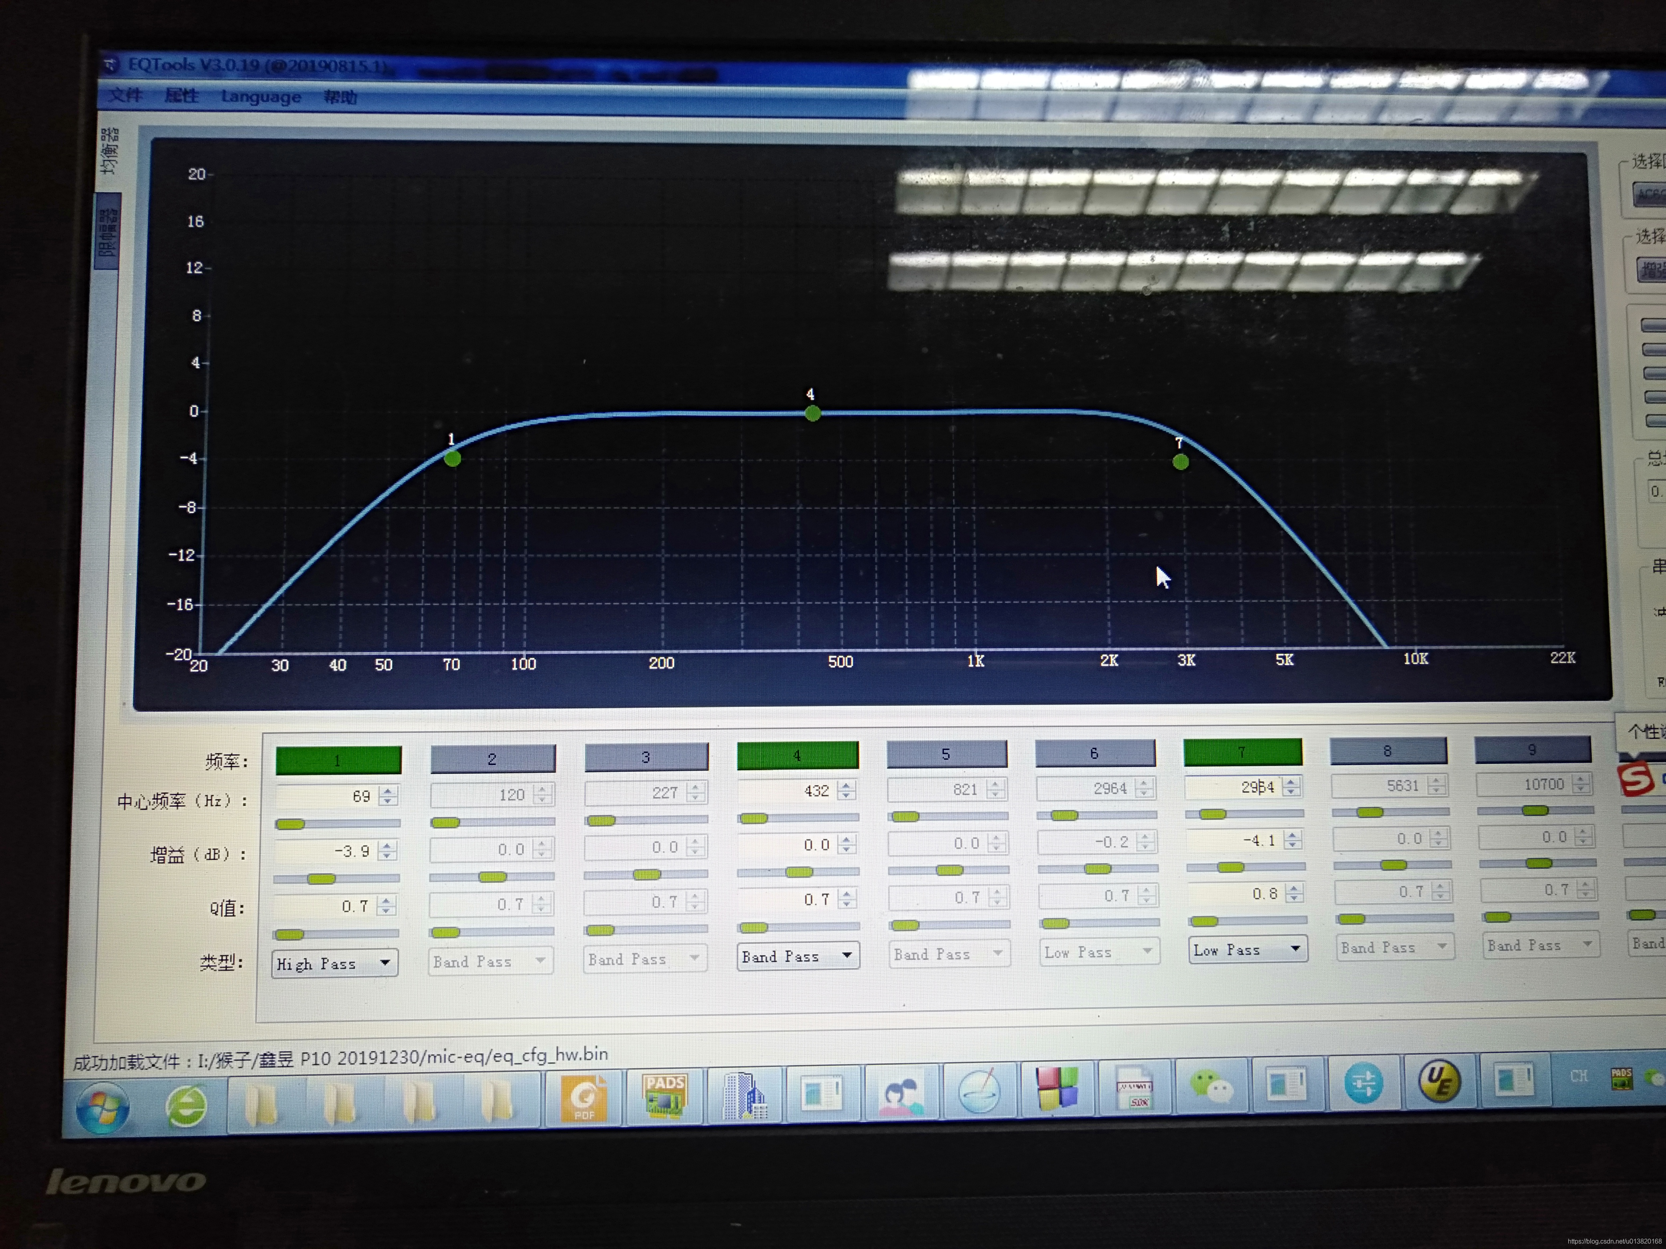
Task: Toggle band 9 enable button
Action: (x=1533, y=749)
